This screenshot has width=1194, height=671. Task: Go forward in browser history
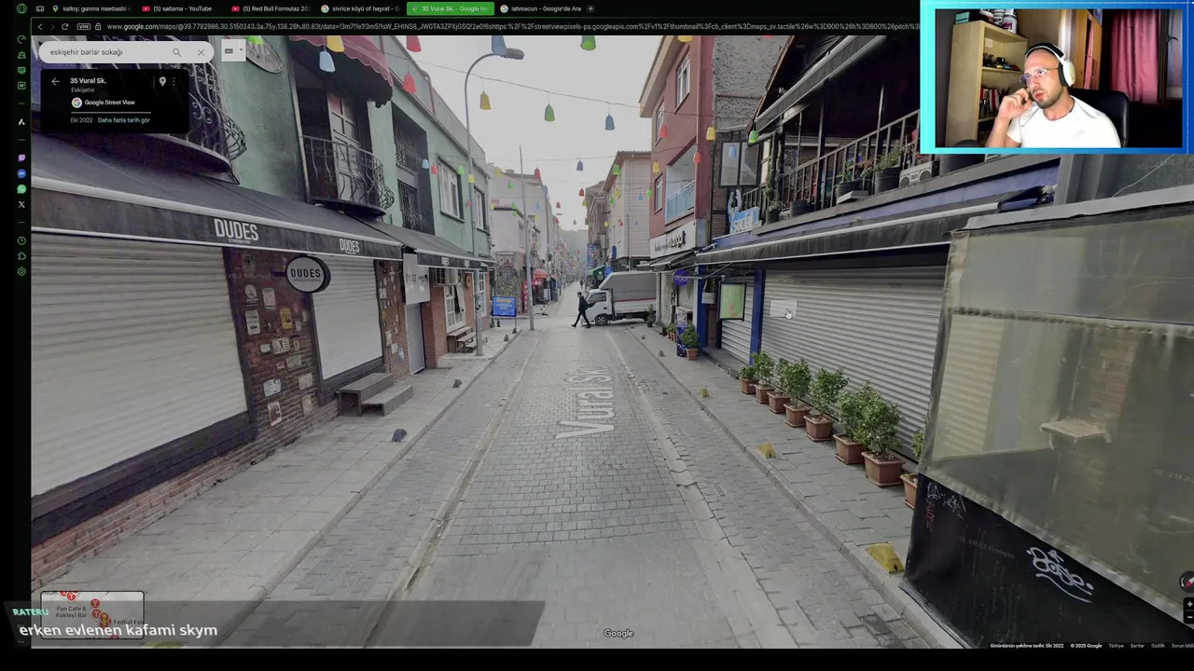[51, 26]
